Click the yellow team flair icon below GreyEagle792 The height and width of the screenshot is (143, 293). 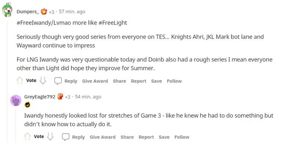[x=27, y=105]
